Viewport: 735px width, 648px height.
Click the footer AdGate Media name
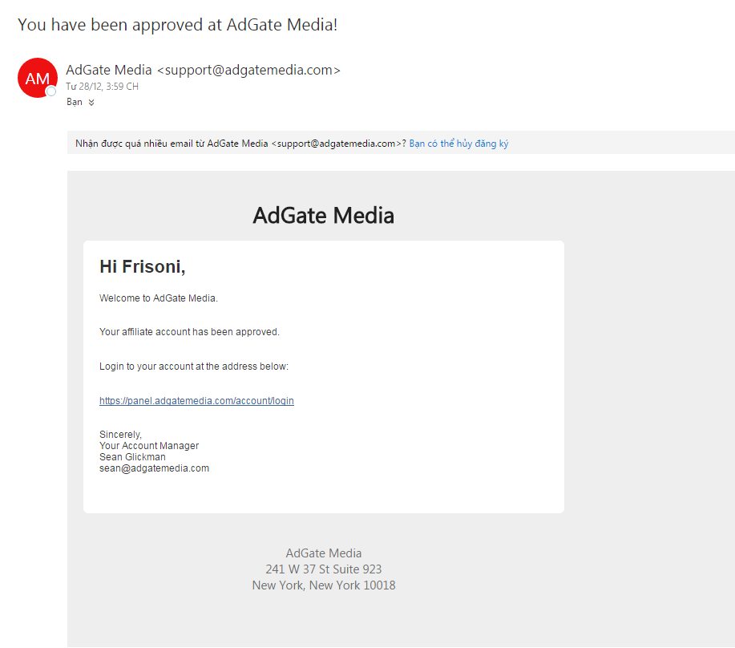pyautogui.click(x=324, y=553)
